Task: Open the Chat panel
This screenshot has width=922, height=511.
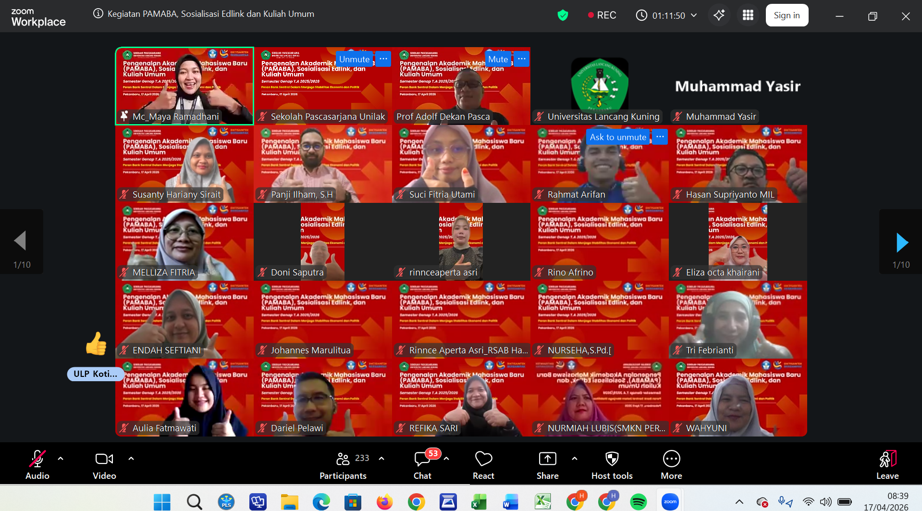Action: pos(423,464)
